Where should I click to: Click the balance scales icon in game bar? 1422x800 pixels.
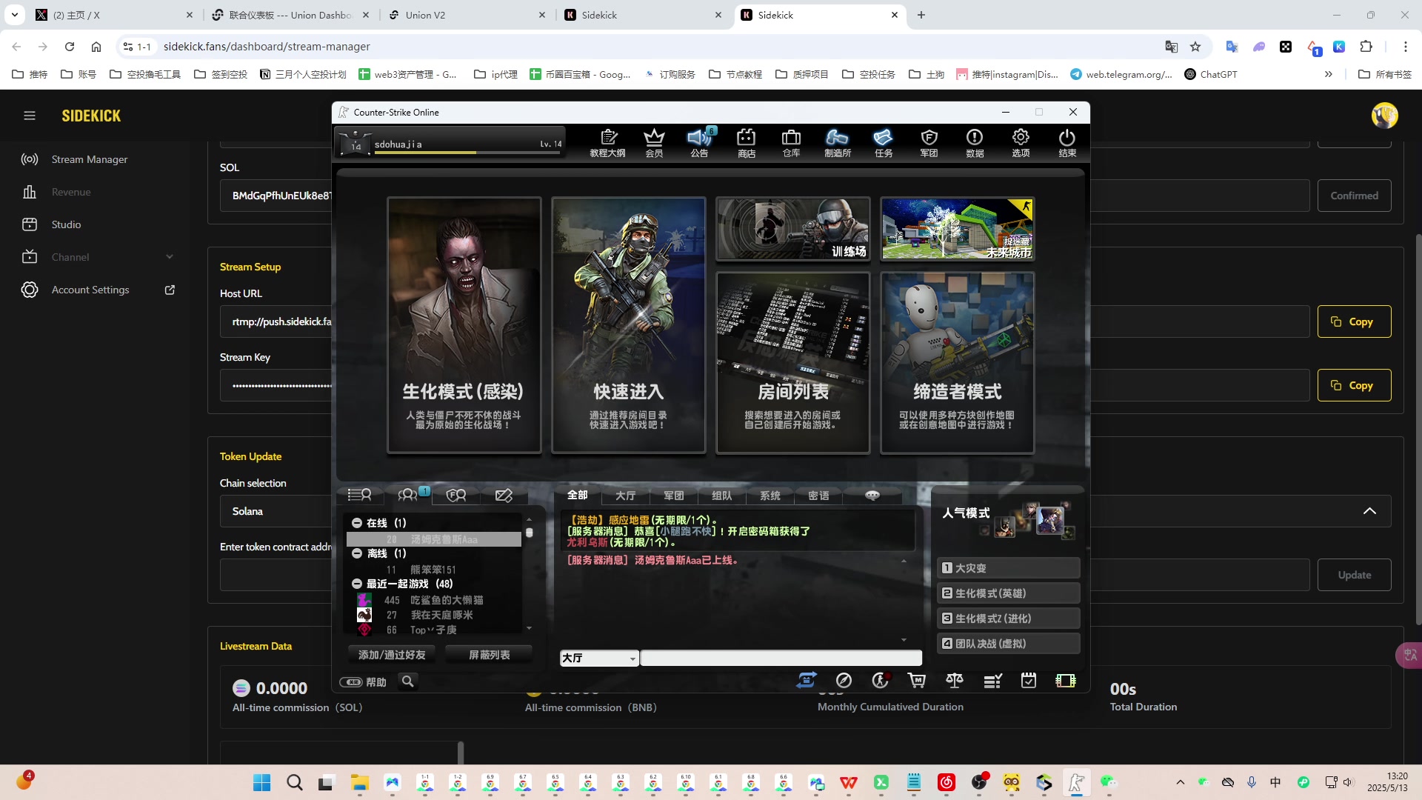pos(955,680)
